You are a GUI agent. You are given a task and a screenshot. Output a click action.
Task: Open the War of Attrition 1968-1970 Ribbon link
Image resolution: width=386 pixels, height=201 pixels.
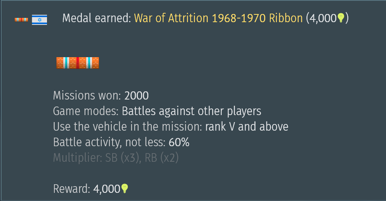coord(218,18)
